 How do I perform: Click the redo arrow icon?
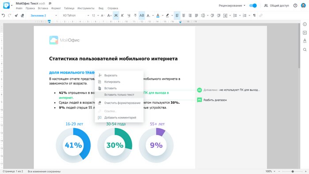coord(9,15)
